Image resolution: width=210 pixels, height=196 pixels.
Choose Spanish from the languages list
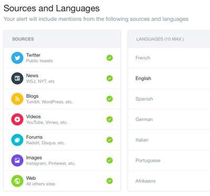[x=169, y=99]
